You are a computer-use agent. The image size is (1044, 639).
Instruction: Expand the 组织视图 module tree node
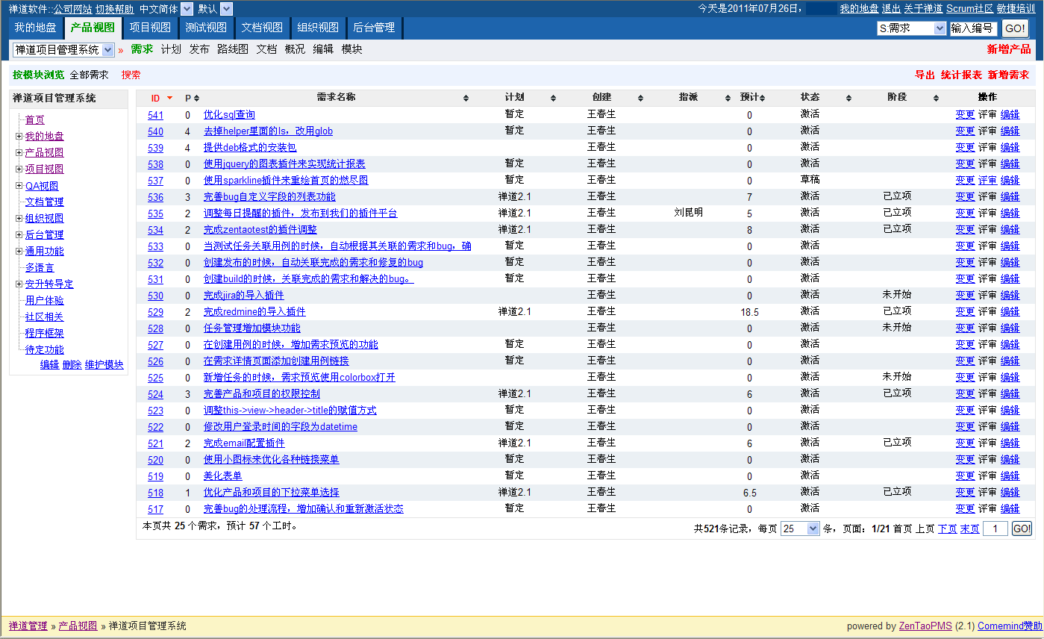point(19,218)
